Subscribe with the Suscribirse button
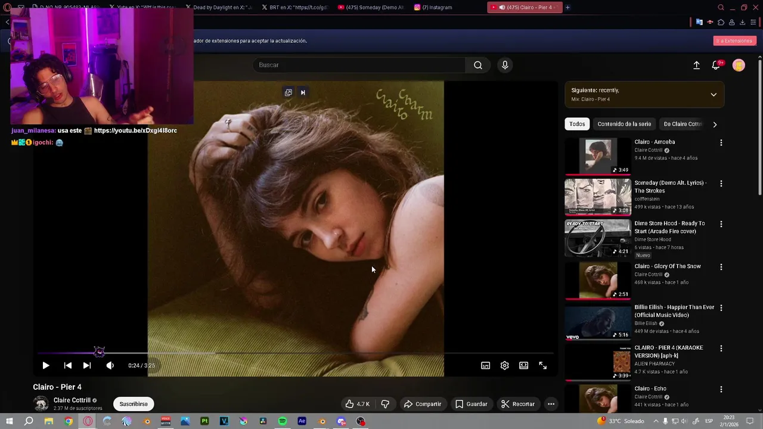The image size is (763, 429). point(134,404)
